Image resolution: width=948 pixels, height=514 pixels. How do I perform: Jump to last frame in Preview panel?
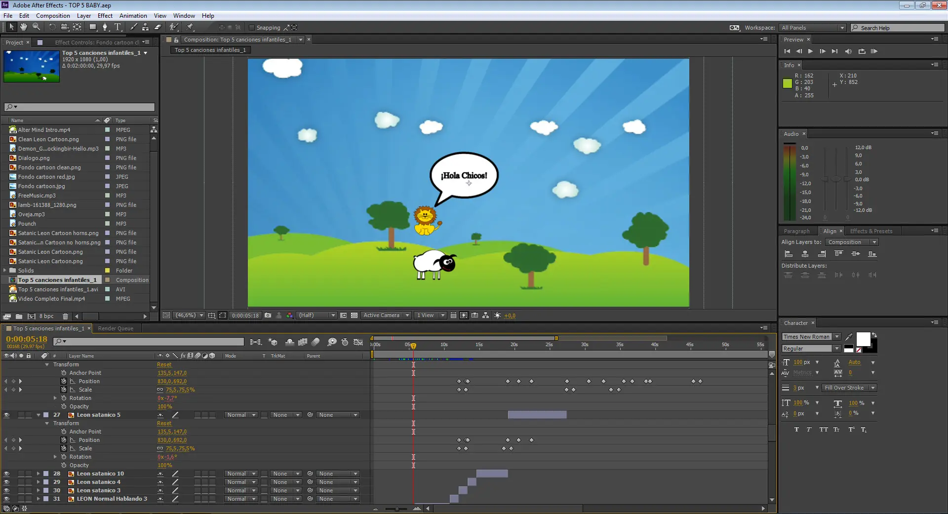834,51
